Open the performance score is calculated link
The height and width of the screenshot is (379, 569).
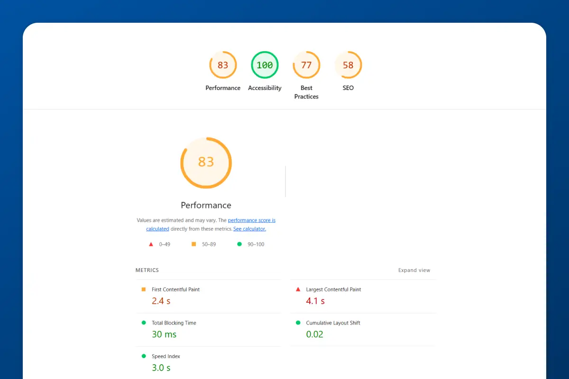click(251, 220)
